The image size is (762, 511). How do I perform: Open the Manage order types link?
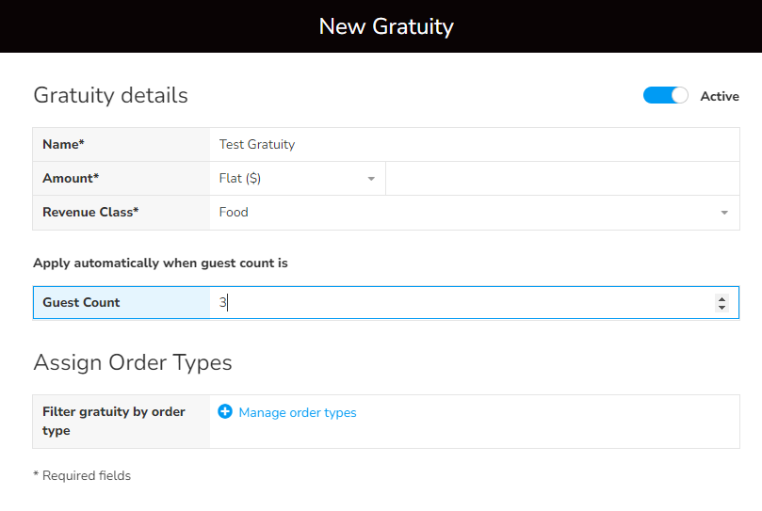pos(298,412)
